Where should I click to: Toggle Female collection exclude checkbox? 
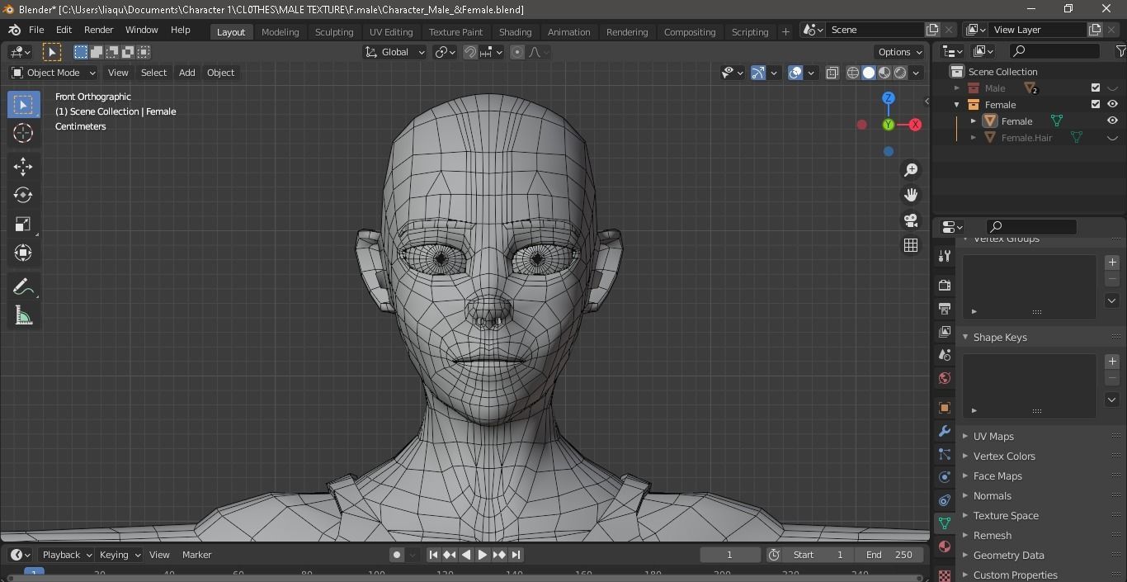[x=1096, y=104]
